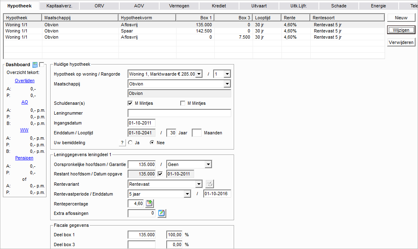Image resolution: width=418 pixels, height=249 pixels.
Task: Click the Deel box 1 amount field
Action: click(142, 235)
